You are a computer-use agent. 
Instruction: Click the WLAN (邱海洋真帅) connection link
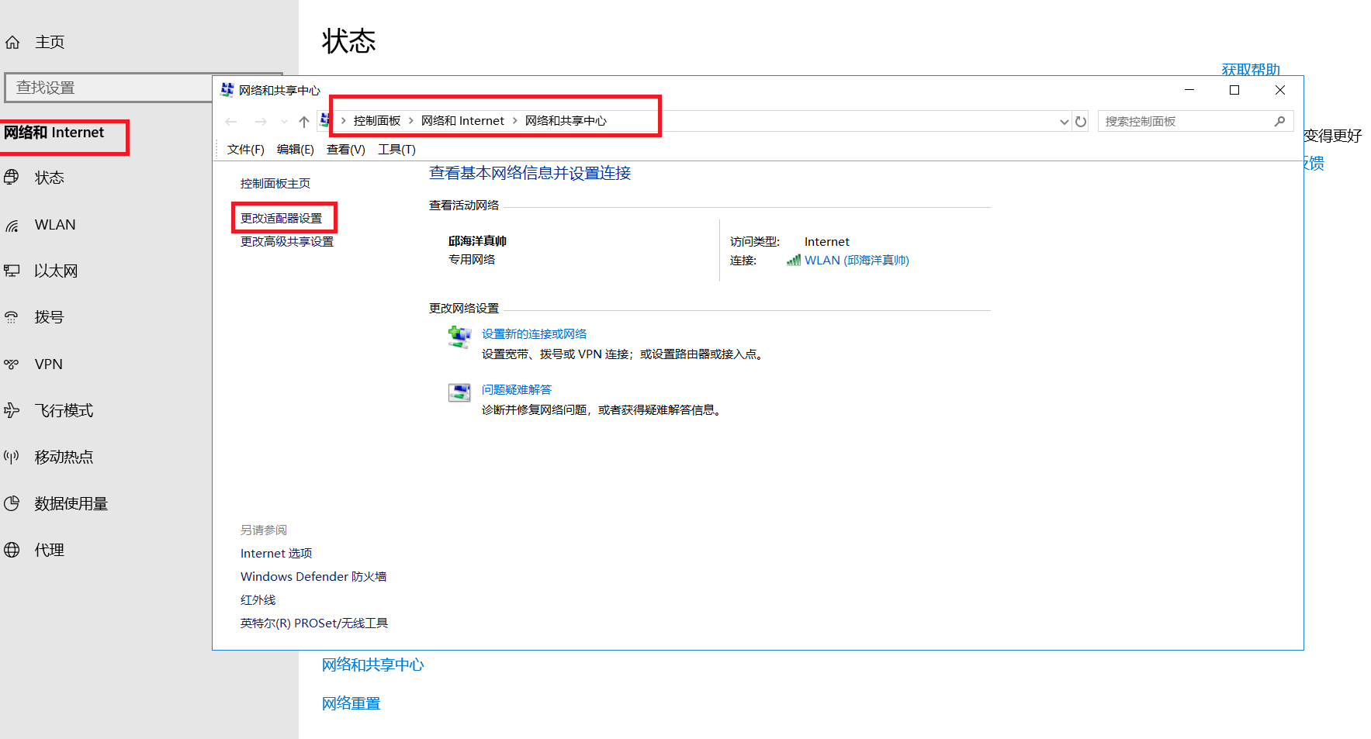(857, 260)
